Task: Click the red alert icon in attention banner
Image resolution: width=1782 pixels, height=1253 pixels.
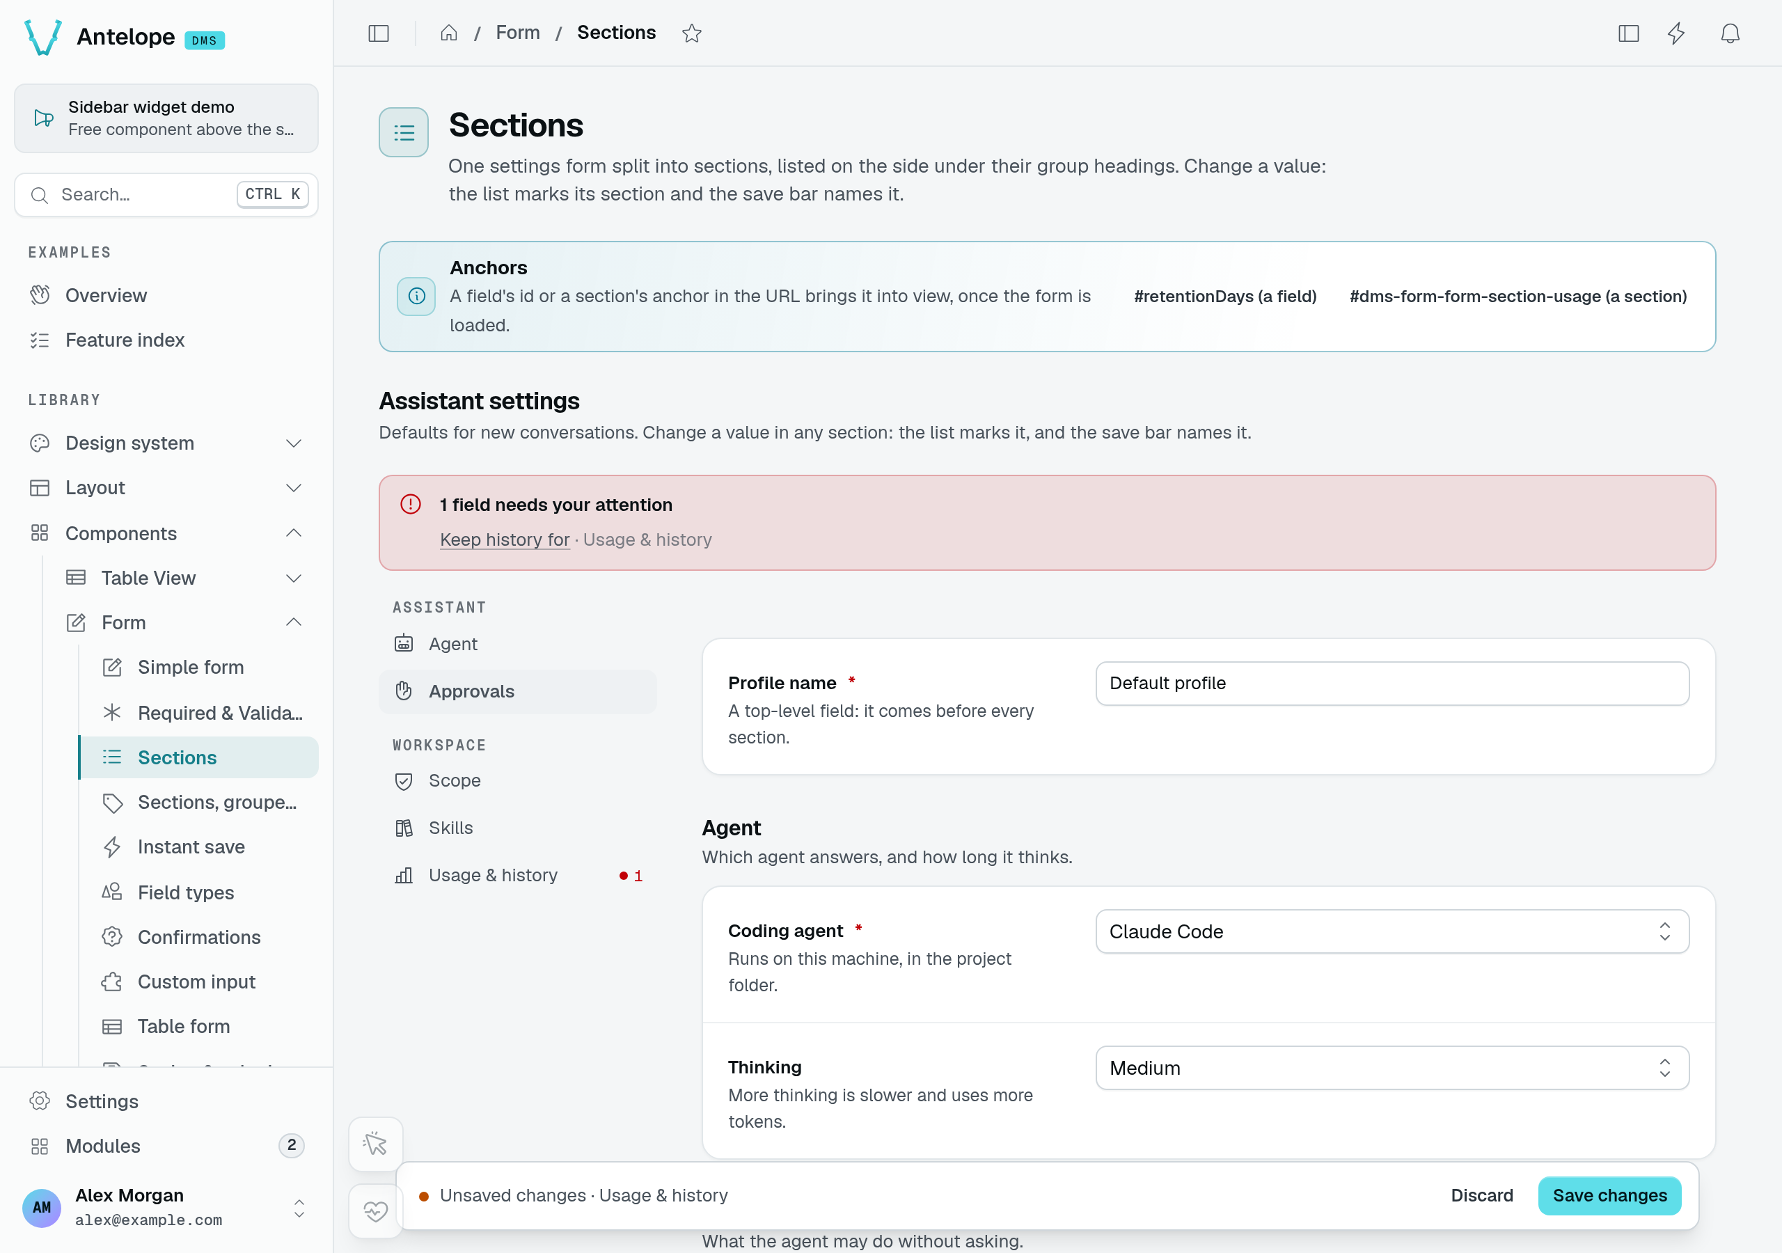Action: 411,504
